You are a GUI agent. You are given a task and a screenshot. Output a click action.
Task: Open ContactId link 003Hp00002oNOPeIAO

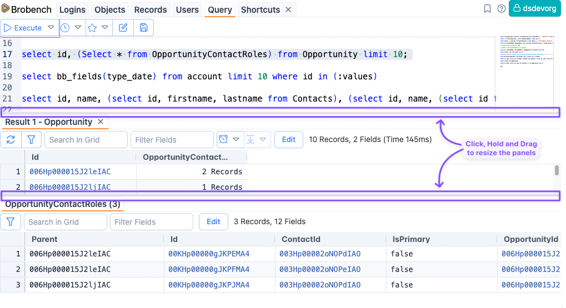[x=320, y=269]
